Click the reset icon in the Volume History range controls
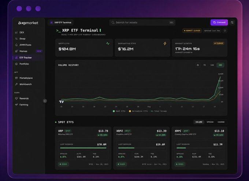 tap(198, 65)
